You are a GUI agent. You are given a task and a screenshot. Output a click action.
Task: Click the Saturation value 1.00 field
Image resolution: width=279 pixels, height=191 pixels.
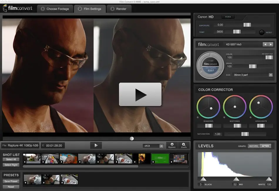click(218, 134)
